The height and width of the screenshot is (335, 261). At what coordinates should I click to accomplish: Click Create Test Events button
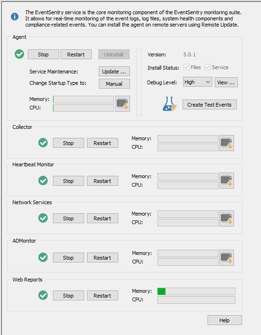coord(209,105)
